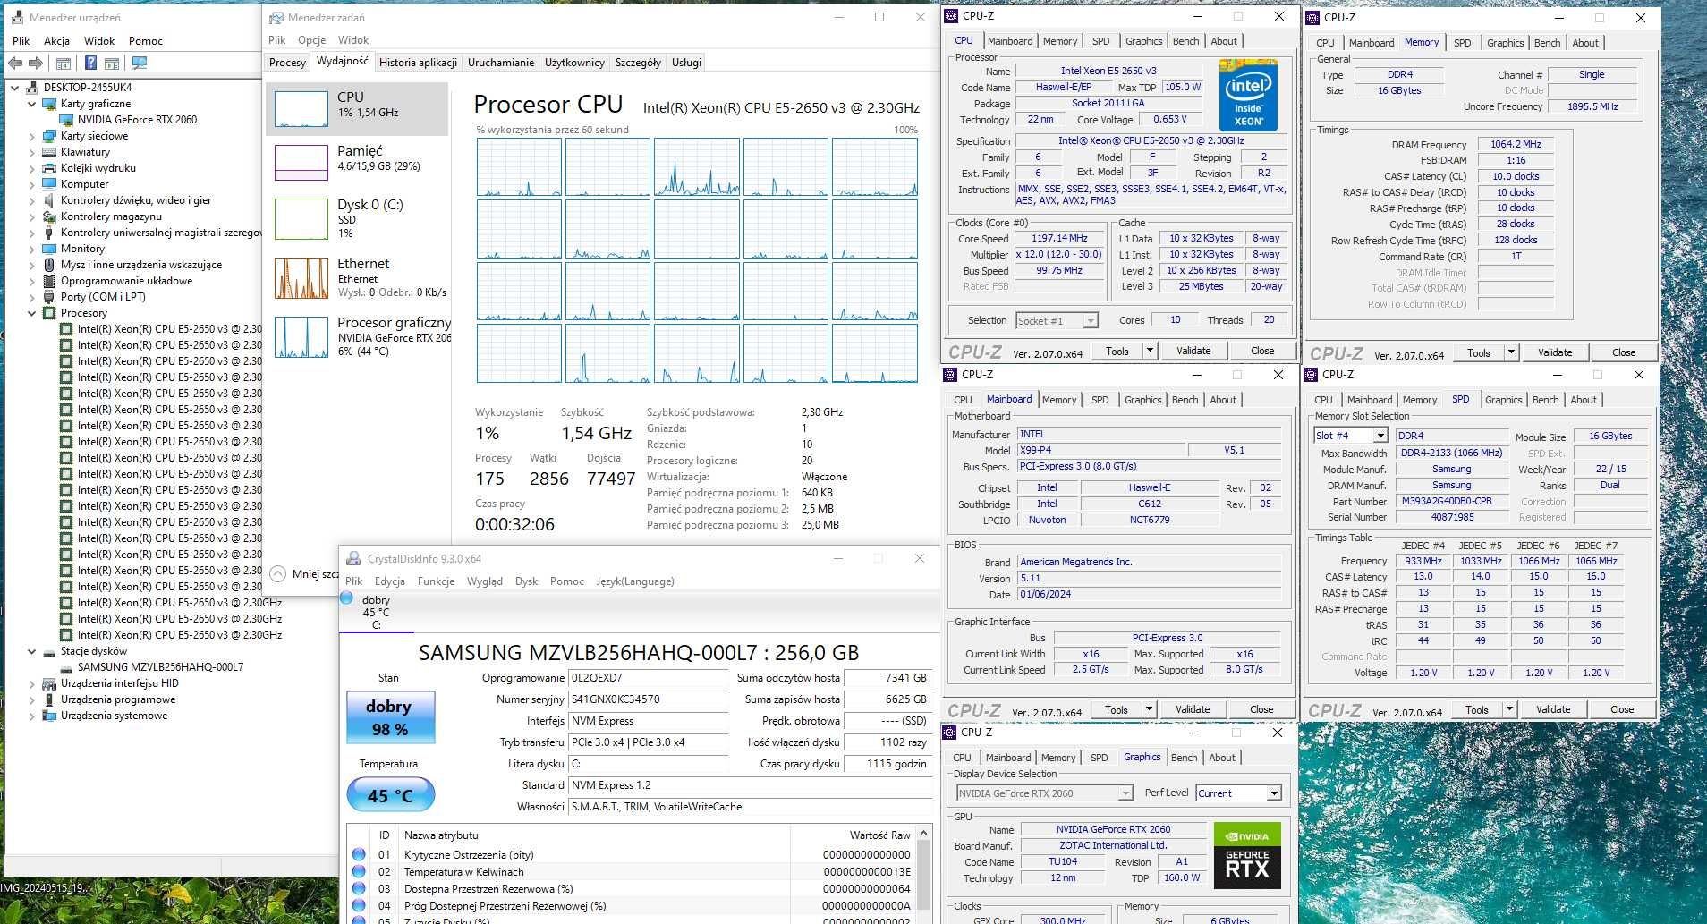
Task: Click the chip icon beside Oprogramowanie układowe
Action: pyautogui.click(x=50, y=281)
